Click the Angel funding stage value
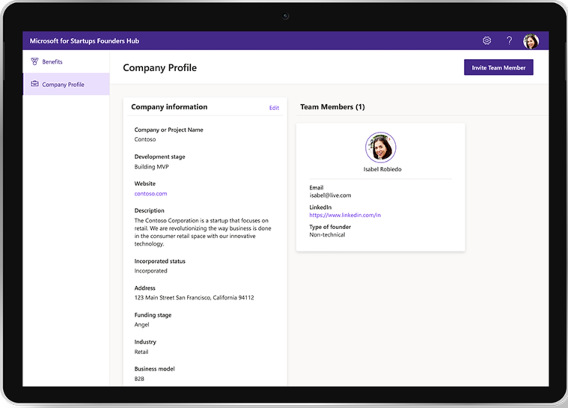The height and width of the screenshot is (408, 568). click(x=141, y=325)
